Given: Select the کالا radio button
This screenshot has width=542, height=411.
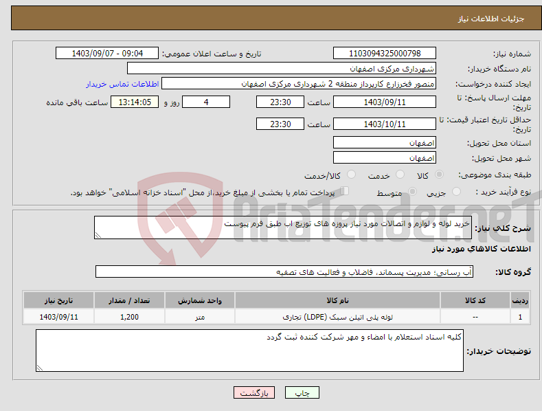Looking at the screenshot, I should click(x=439, y=175).
